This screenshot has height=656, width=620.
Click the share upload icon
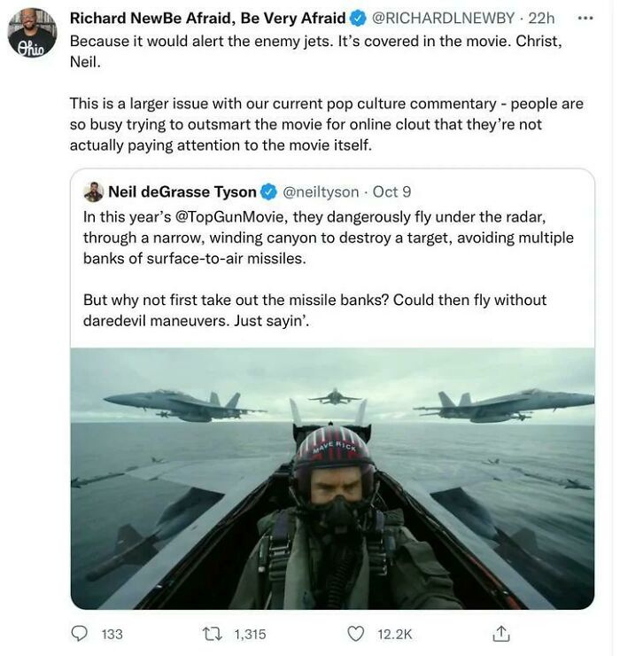coord(501,634)
